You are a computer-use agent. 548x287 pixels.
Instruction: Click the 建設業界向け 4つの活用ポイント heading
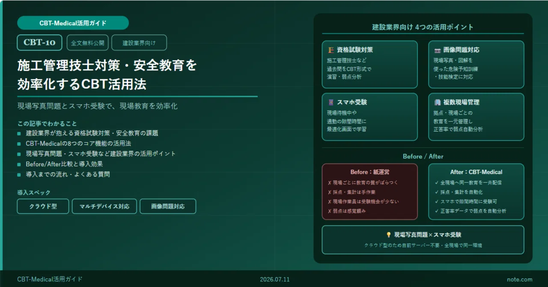point(423,27)
